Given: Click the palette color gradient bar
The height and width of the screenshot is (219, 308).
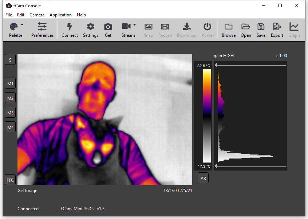Looking at the screenshot, I should (x=206, y=116).
